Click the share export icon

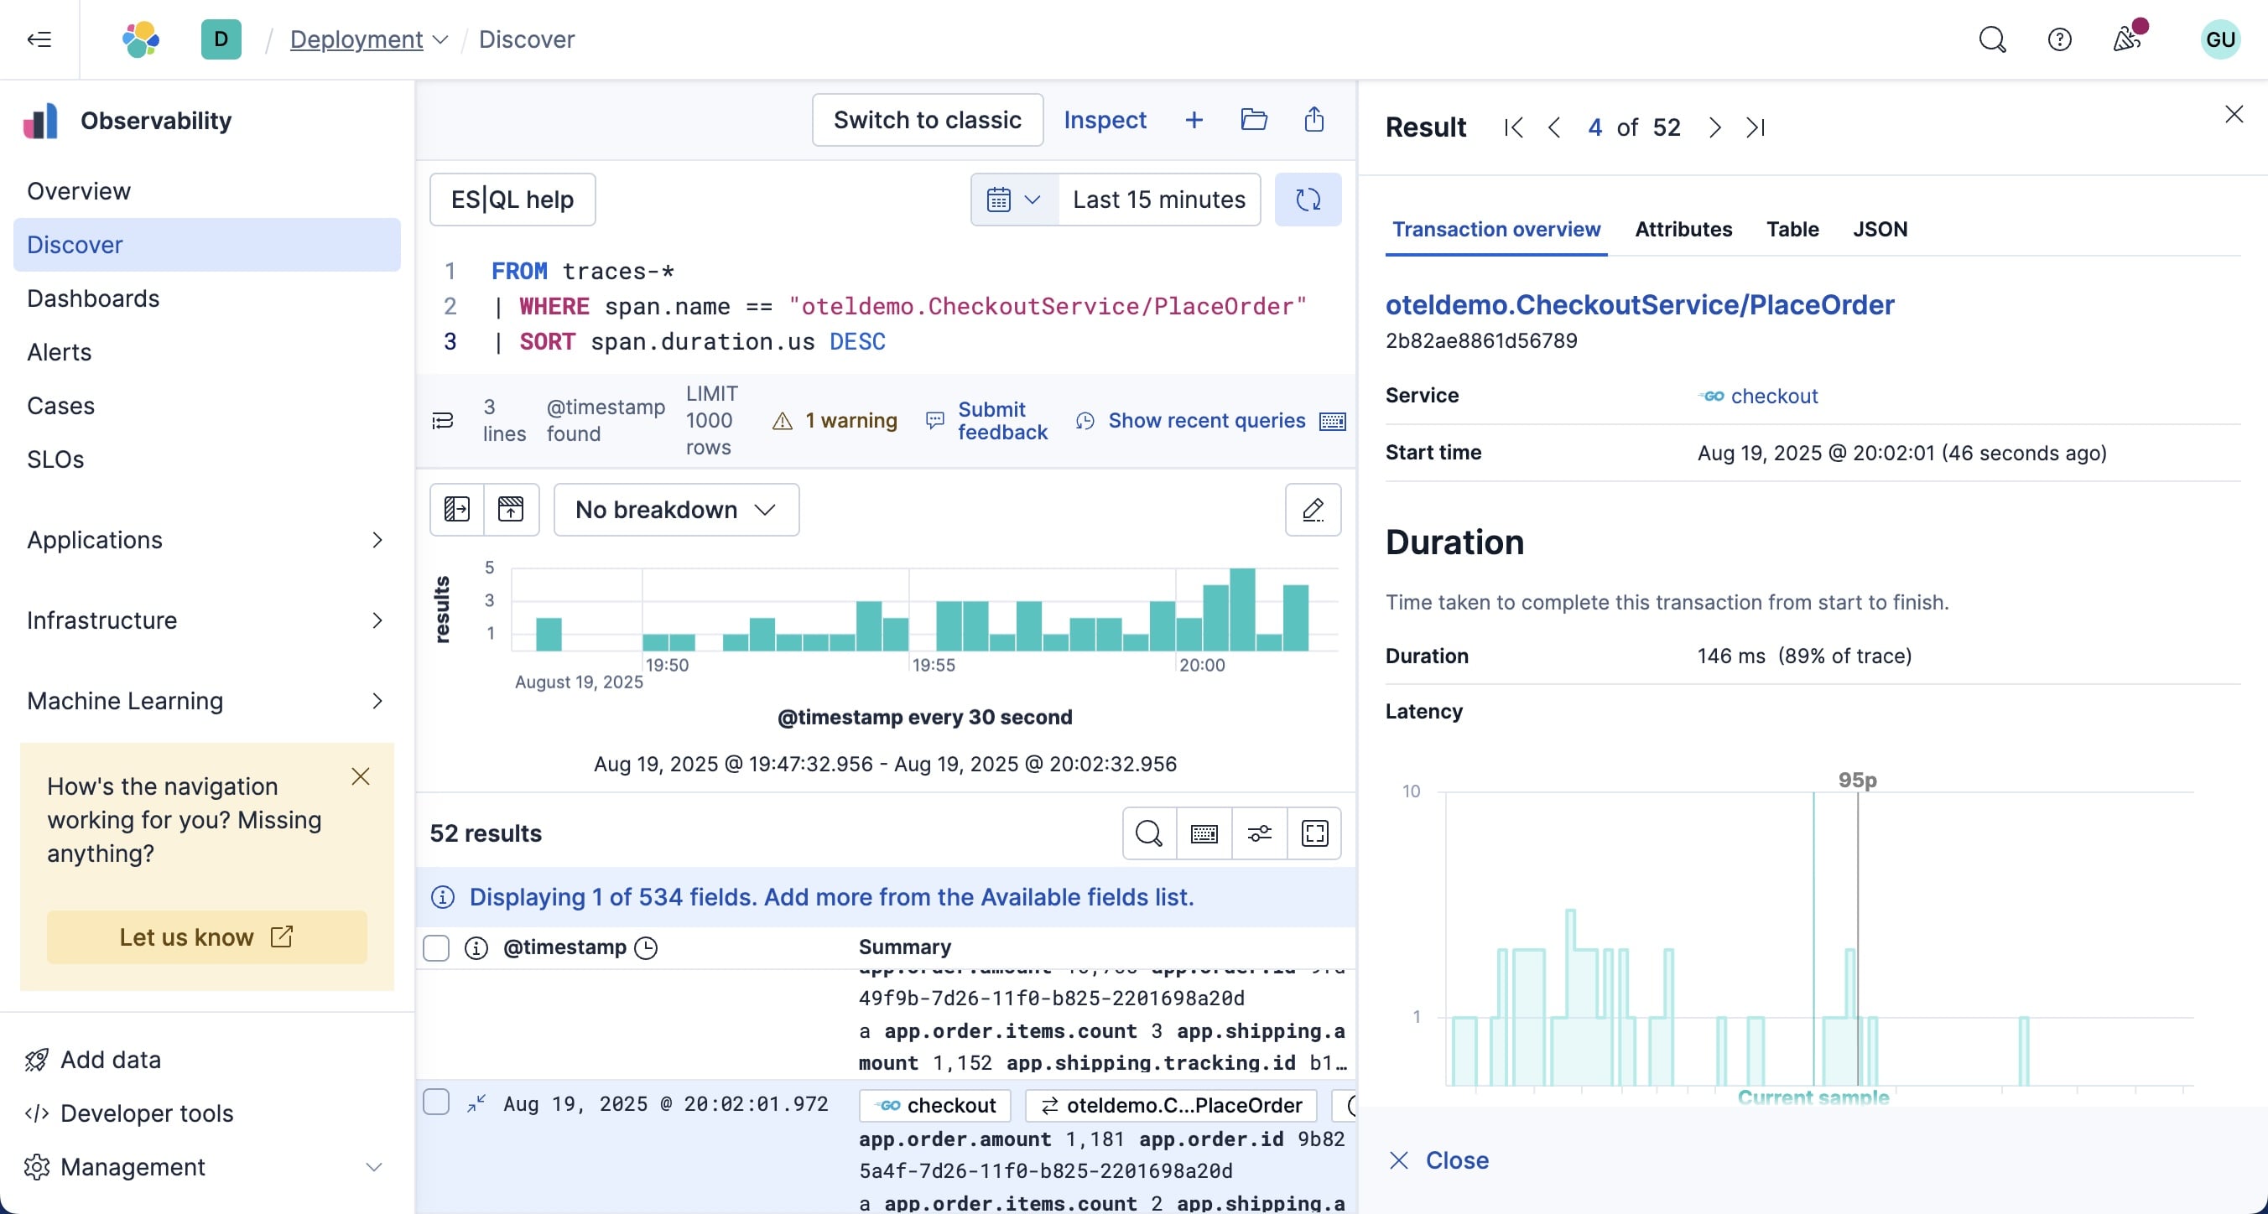(1313, 120)
